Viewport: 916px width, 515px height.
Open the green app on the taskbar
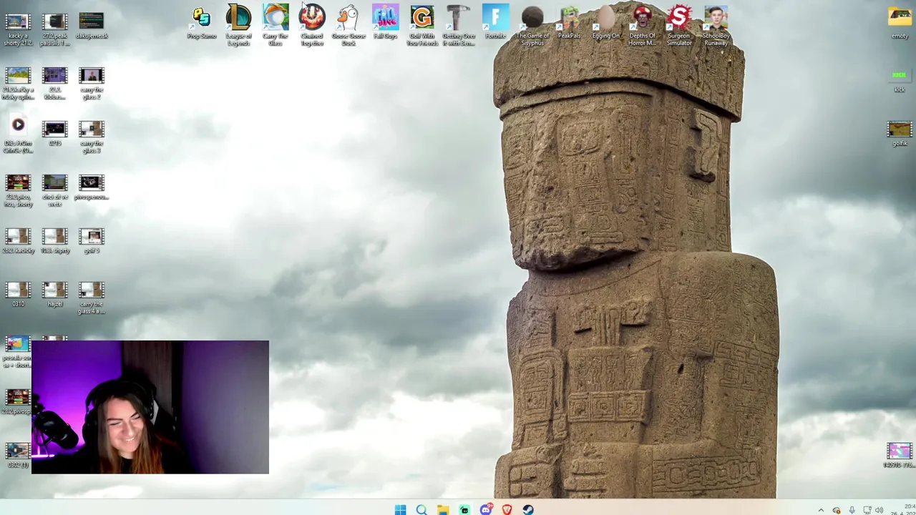pos(464,509)
